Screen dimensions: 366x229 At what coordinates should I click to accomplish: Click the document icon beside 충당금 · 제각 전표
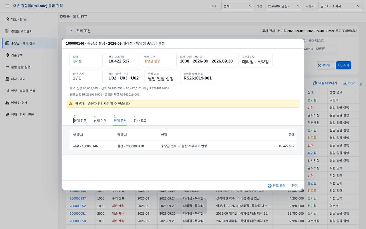[7, 43]
